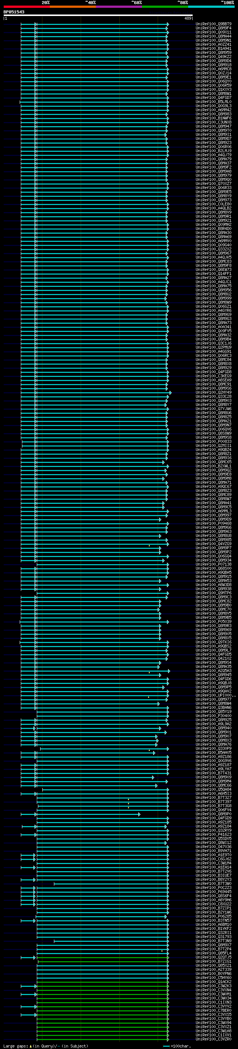This screenshot has height=1049, width=238.
Task: Click the white query sequence bar
Action: click(98, 15)
